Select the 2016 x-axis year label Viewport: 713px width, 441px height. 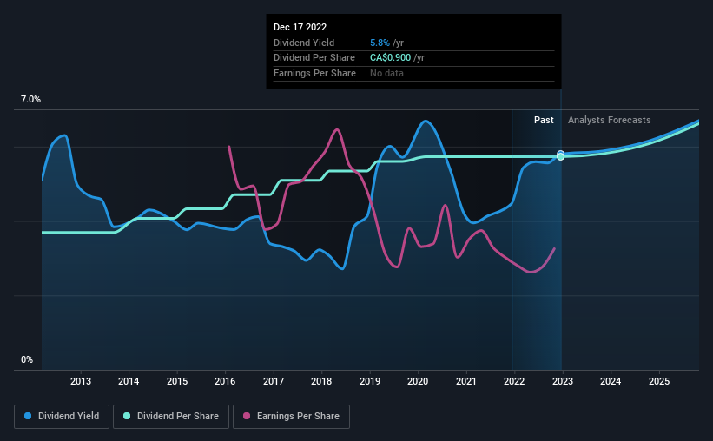point(225,381)
